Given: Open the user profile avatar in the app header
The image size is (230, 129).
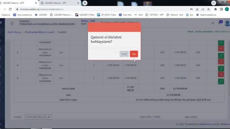Looking at the screenshot, I should 227,23.
